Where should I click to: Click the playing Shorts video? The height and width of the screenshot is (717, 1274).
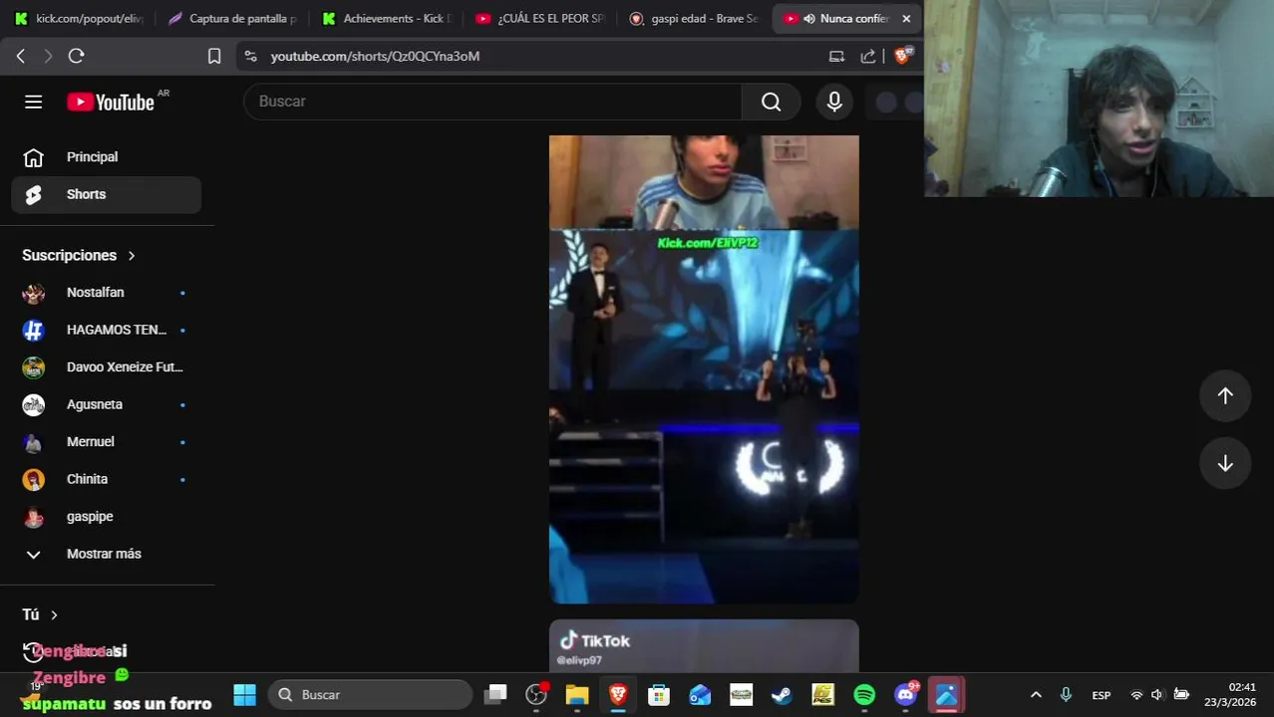[x=704, y=369]
